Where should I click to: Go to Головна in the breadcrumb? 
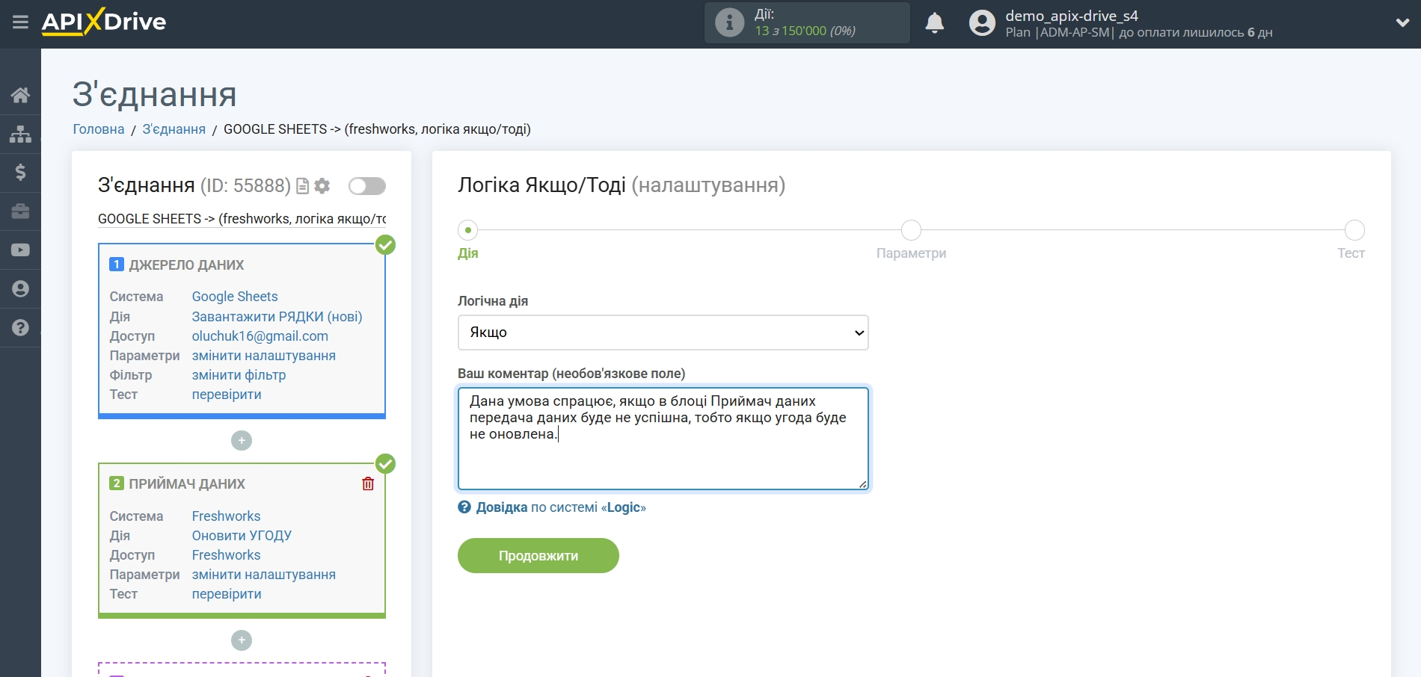tap(98, 129)
